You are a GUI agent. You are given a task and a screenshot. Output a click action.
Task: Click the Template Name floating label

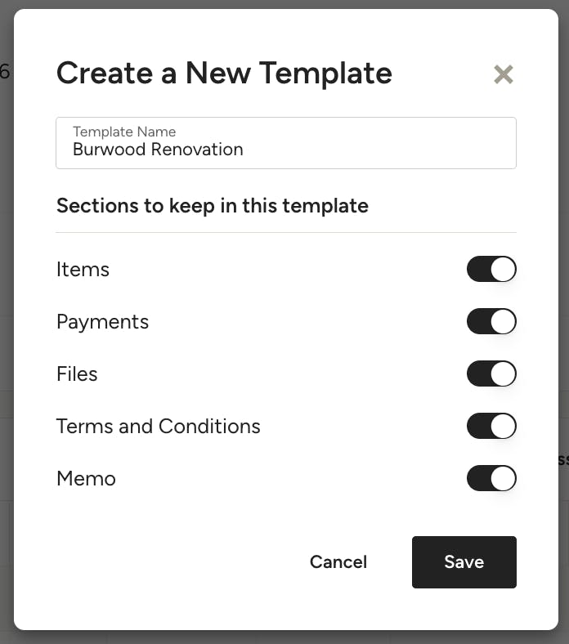coord(124,132)
